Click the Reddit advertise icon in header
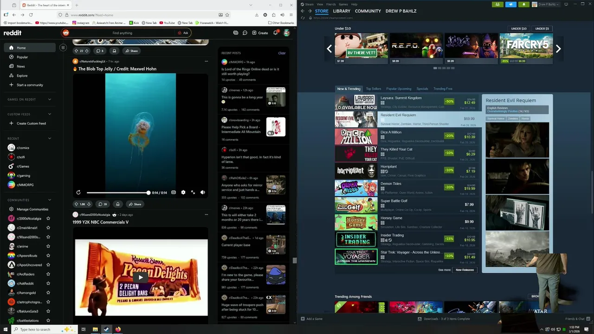 pyautogui.click(x=236, y=33)
